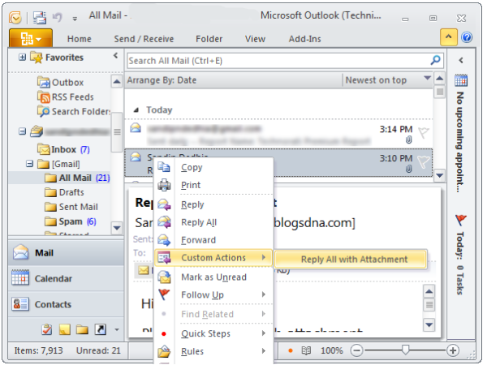Click the Send/Receive All Folders quick access icon
The height and width of the screenshot is (365, 487).
pos(40,18)
